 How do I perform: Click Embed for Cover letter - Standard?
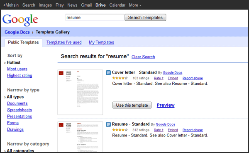[173, 78]
